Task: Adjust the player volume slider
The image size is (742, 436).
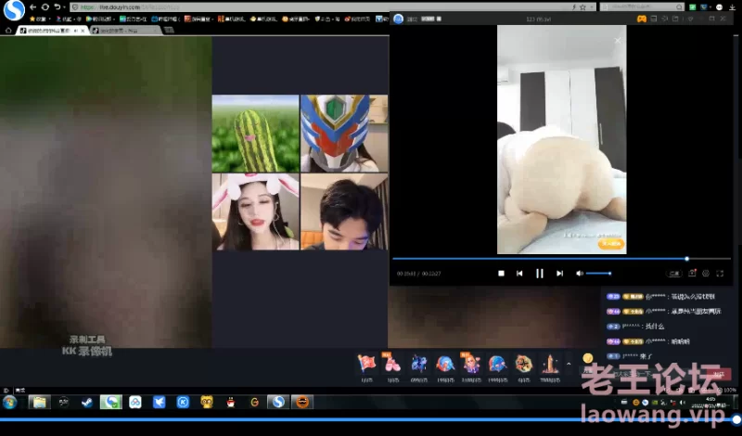Action: tap(598, 273)
